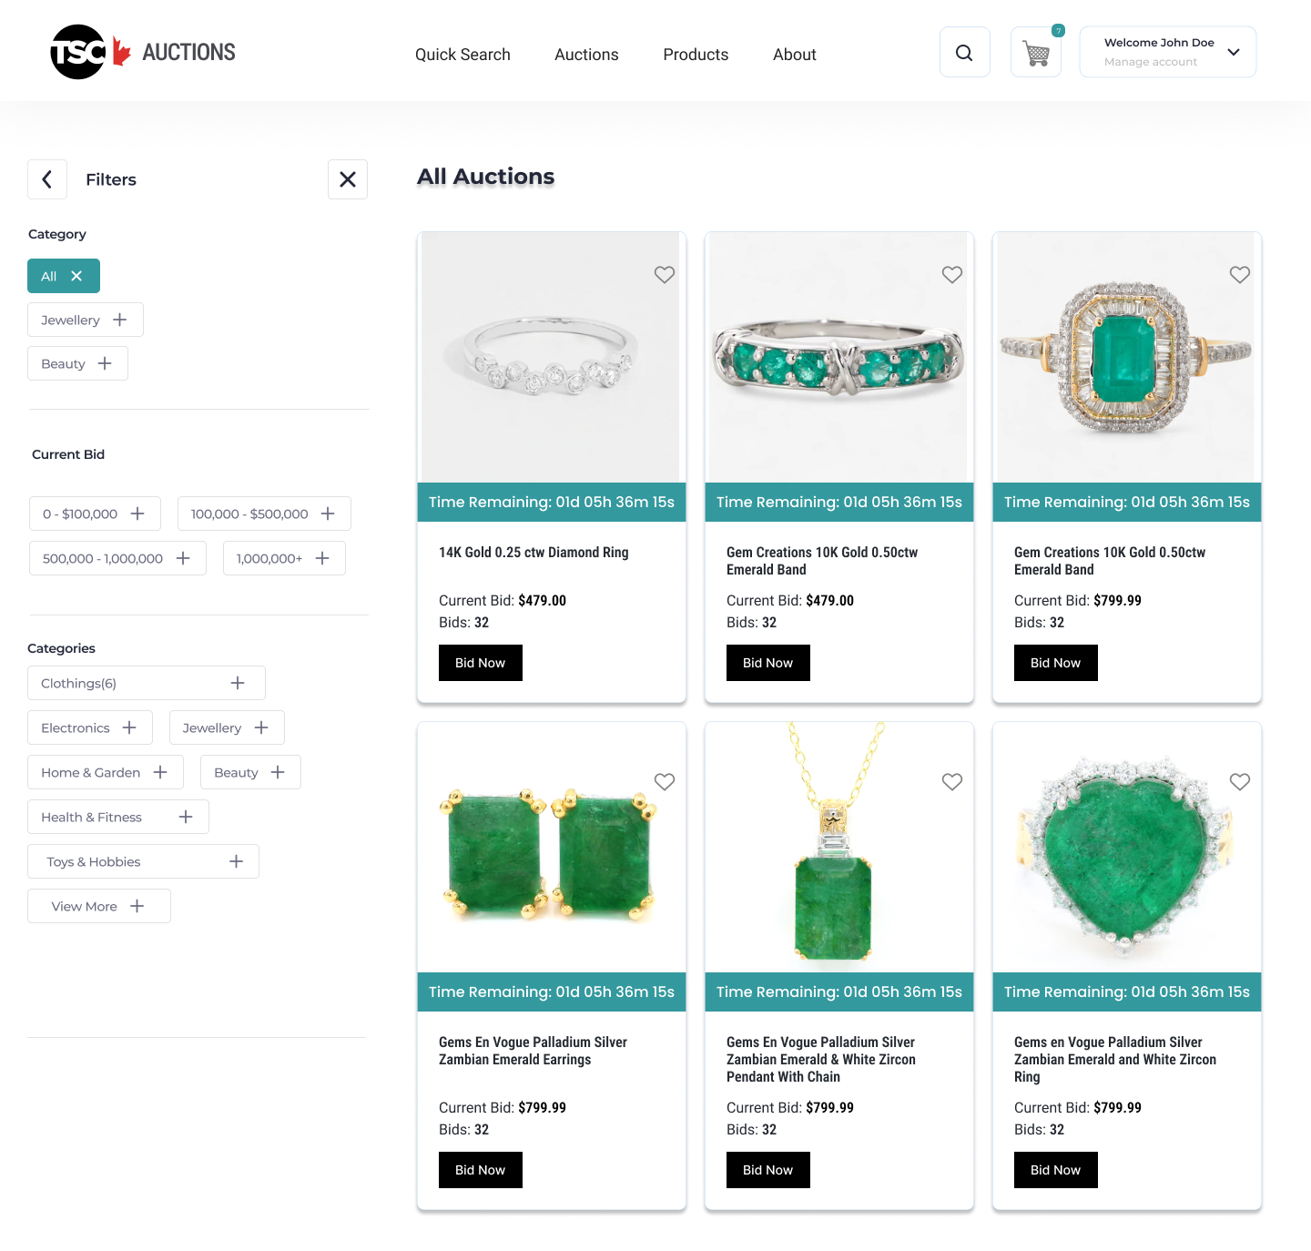
Task: Close the Filters panel with X icon
Action: pyautogui.click(x=348, y=179)
